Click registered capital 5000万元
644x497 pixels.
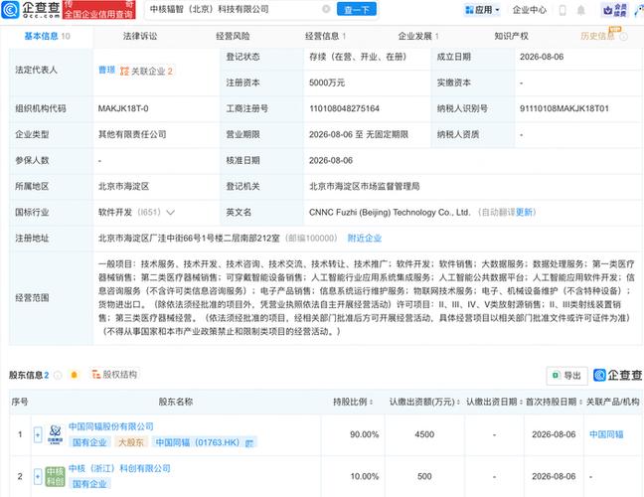[x=327, y=83]
